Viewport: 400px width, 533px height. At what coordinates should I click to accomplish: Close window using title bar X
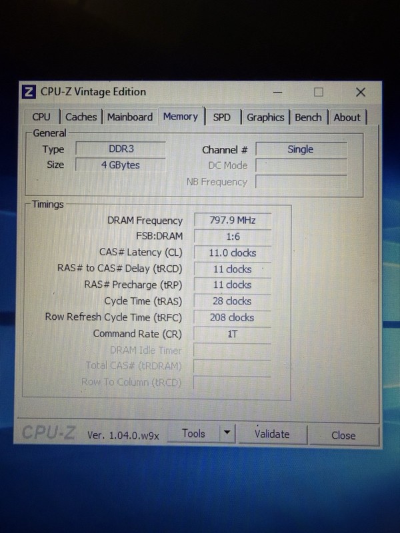[361, 92]
